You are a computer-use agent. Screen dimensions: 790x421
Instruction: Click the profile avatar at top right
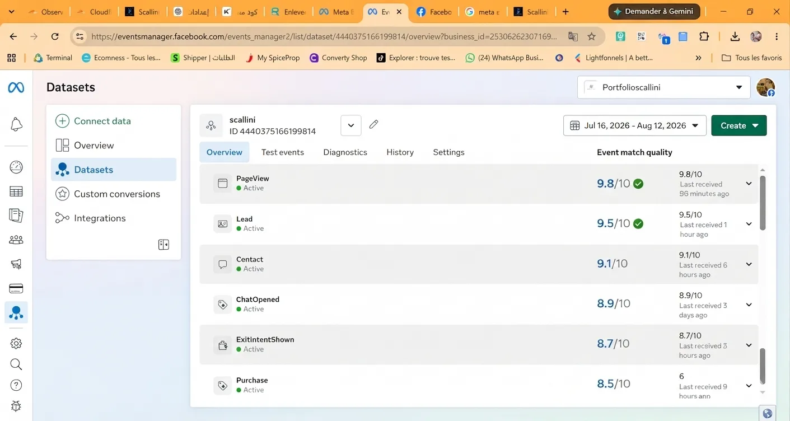coord(765,87)
